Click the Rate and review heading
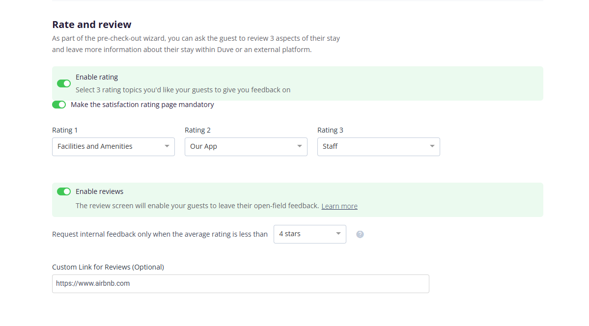Viewport: 589px width, 326px height. [92, 25]
